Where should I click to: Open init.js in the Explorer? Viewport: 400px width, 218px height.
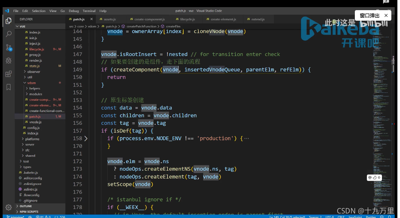click(33, 38)
